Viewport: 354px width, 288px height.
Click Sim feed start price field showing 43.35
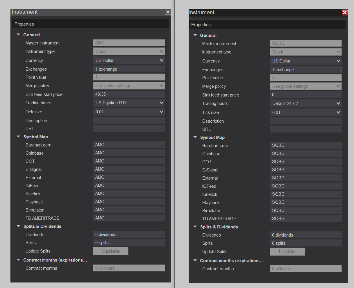click(129, 94)
